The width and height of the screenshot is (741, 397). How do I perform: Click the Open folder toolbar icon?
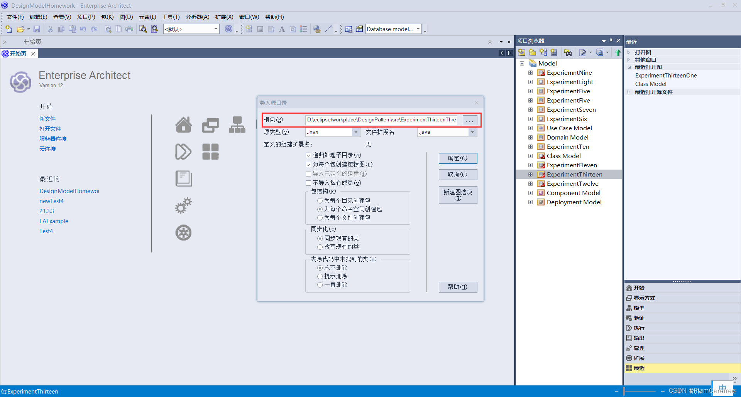[x=21, y=29]
